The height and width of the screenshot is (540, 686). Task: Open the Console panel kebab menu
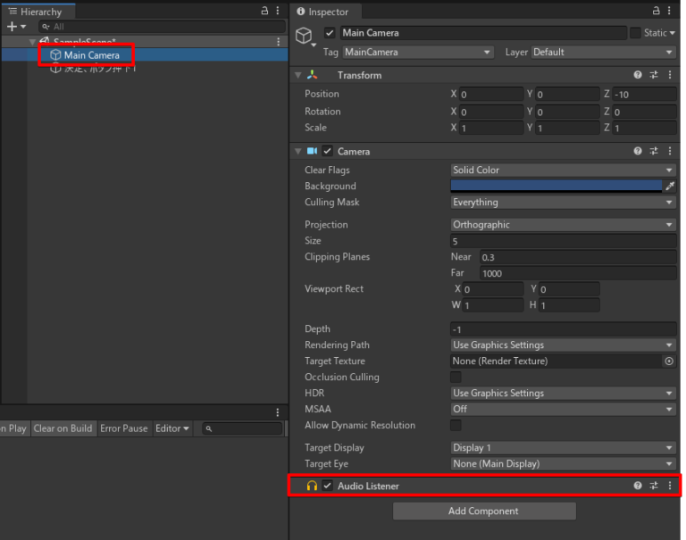pos(278,412)
